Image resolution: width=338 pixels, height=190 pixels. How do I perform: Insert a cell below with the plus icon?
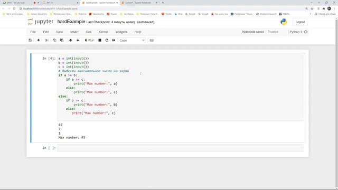tap(39, 40)
